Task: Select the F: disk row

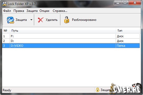Action: 71,36
